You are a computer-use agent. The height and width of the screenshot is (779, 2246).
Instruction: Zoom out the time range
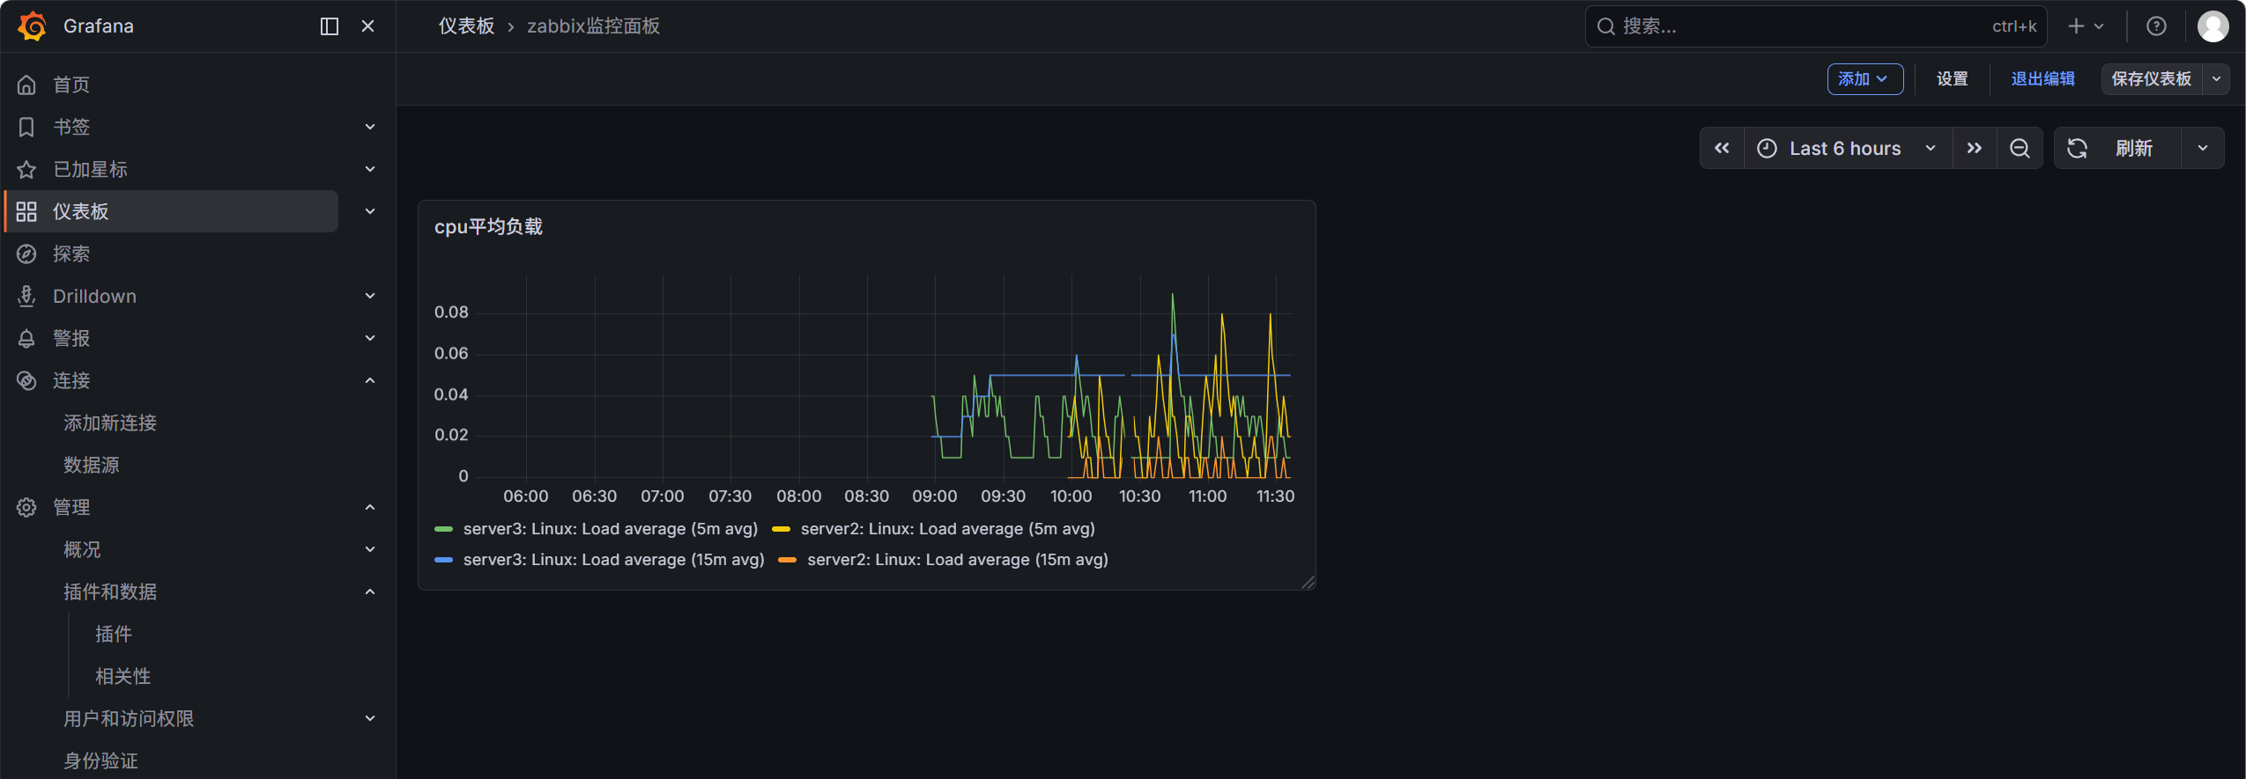pyautogui.click(x=2020, y=148)
